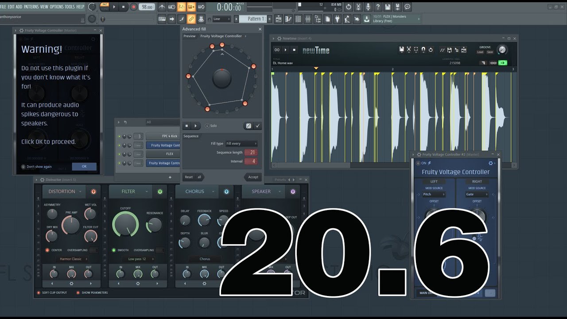Viewport: 567px width, 319px height.
Task: Open the OPTIONS menu
Action: coord(57,7)
